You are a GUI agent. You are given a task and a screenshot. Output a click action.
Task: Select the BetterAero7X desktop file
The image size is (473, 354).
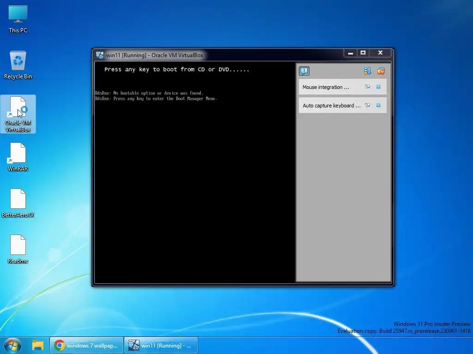[18, 203]
